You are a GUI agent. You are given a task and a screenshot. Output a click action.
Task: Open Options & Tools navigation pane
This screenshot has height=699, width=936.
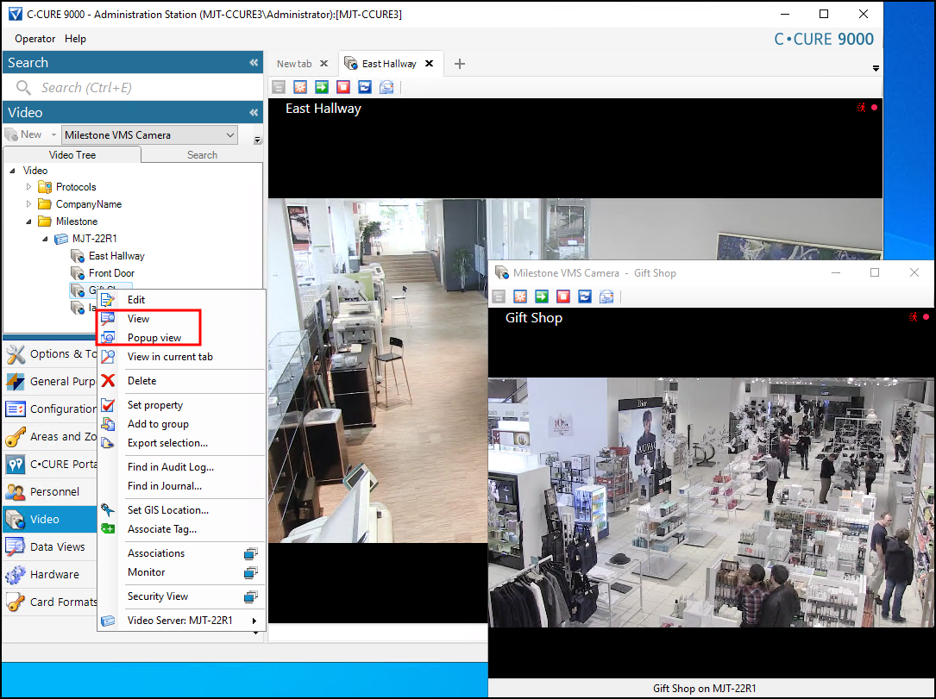50,354
